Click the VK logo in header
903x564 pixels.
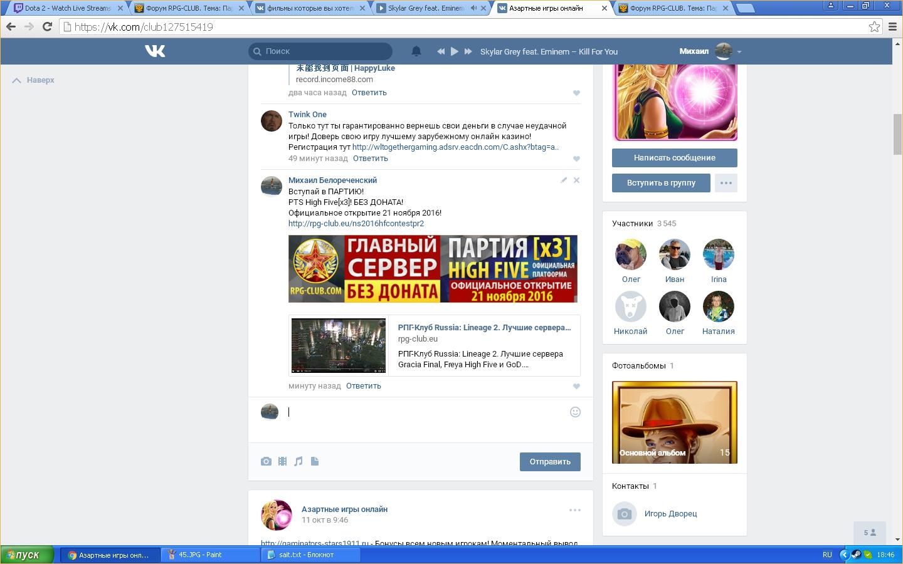155,51
